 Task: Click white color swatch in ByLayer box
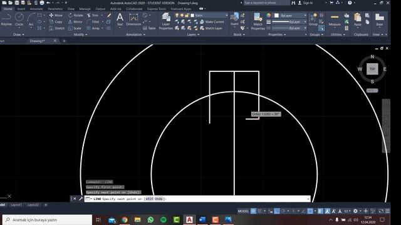coord(276,15)
